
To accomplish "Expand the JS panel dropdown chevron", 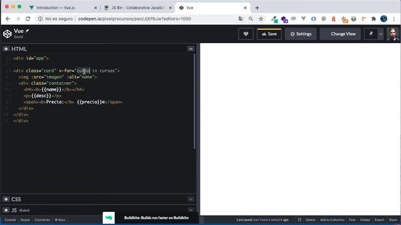I will (190, 210).
